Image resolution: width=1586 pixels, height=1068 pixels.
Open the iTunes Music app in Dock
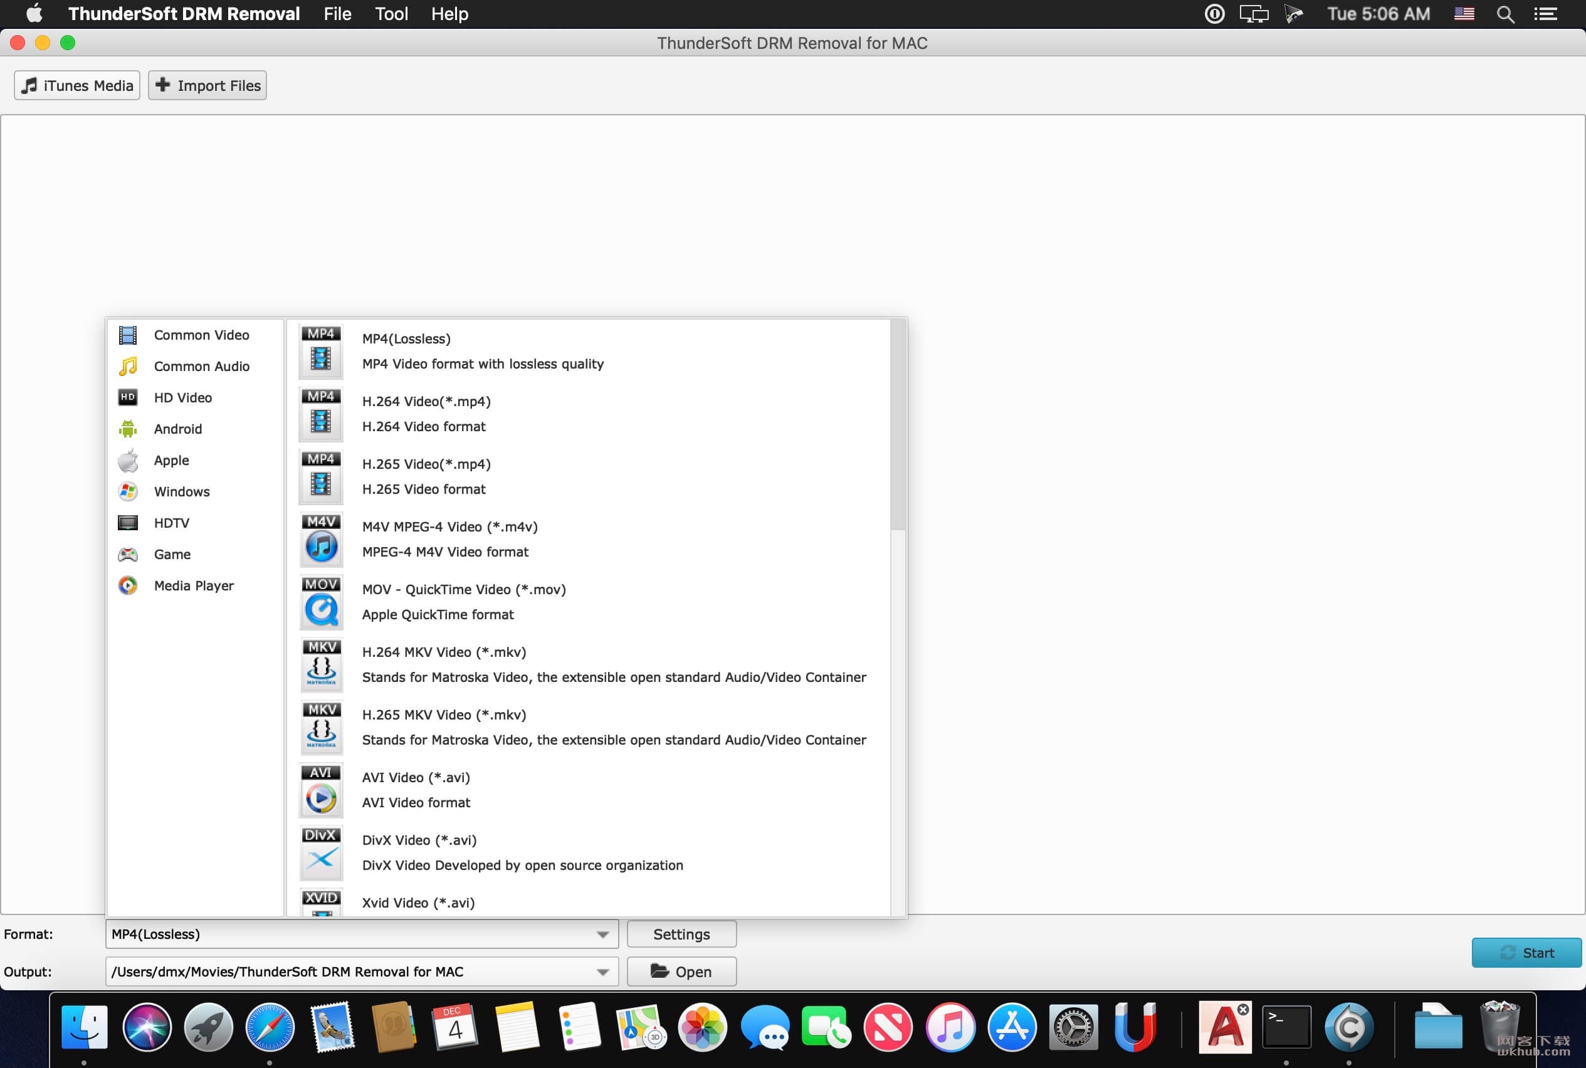[x=950, y=1027]
